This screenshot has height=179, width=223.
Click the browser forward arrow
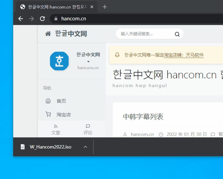coord(32,19)
